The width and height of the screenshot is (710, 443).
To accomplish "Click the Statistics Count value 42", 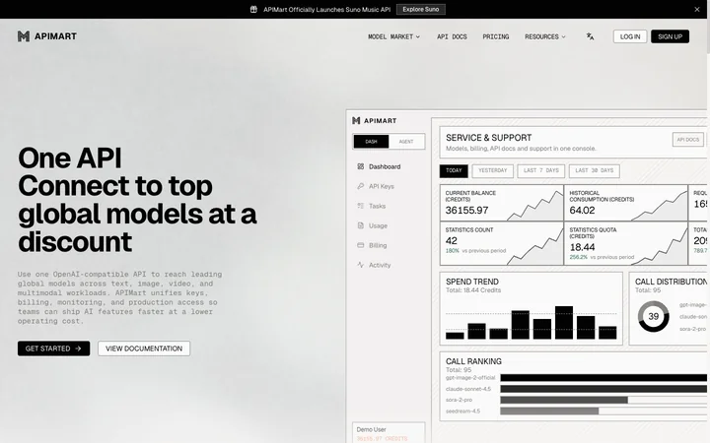I will click(x=452, y=241).
